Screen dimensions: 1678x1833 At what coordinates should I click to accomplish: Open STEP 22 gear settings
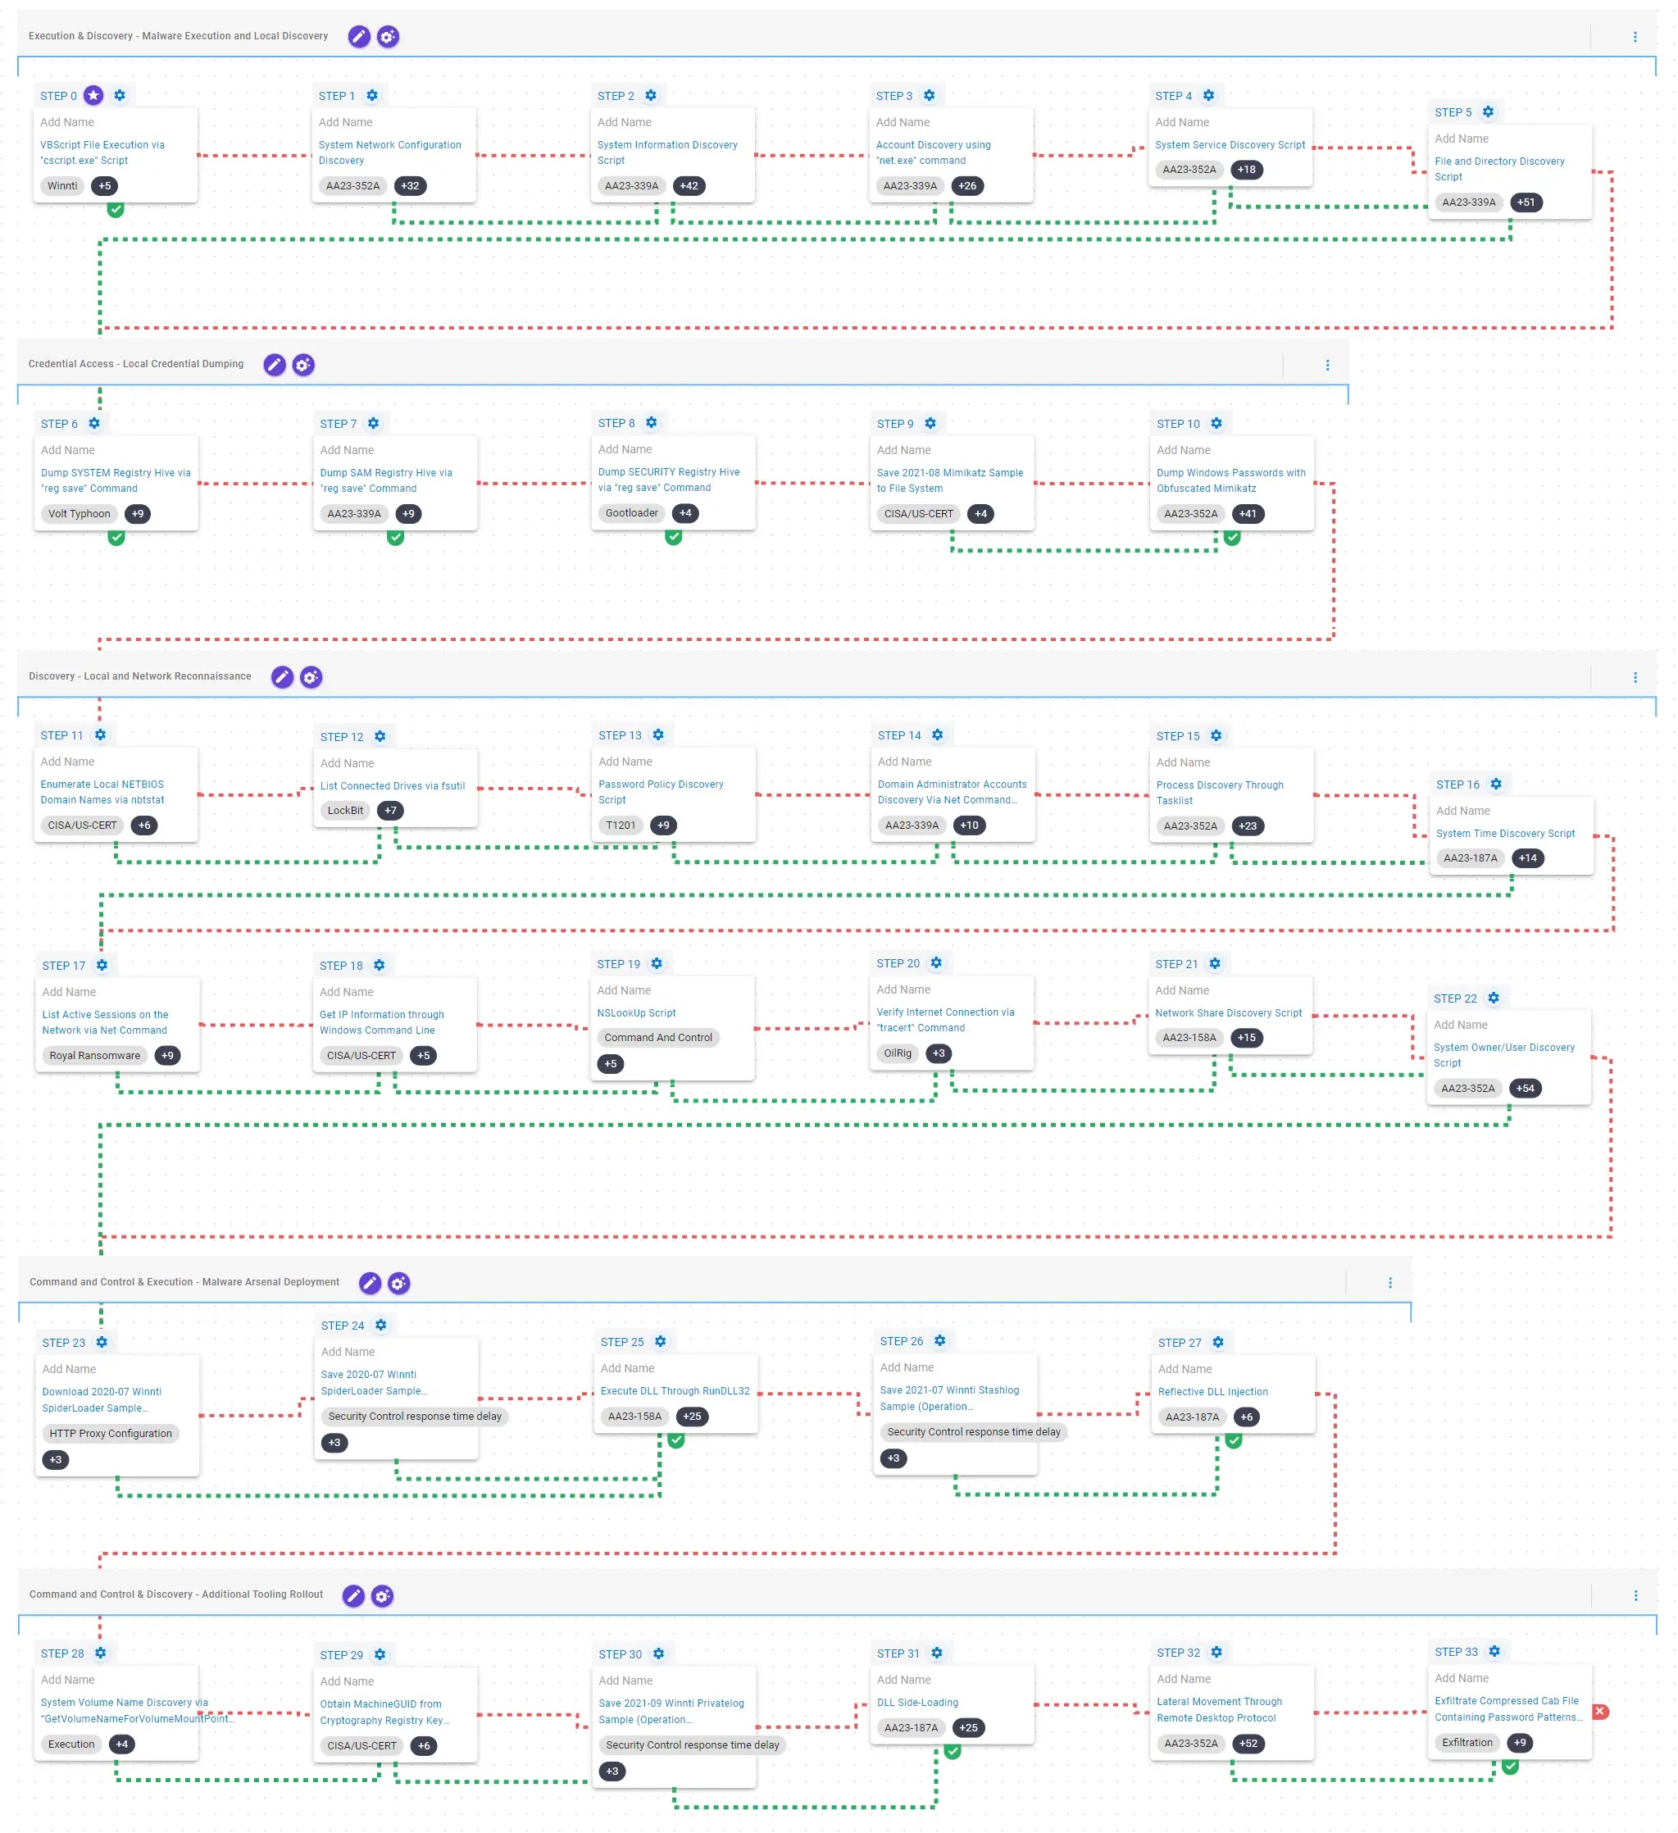pyautogui.click(x=1493, y=998)
